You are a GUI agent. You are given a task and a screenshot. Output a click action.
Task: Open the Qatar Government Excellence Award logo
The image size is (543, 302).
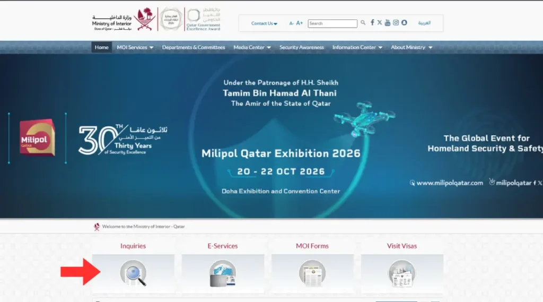click(203, 20)
